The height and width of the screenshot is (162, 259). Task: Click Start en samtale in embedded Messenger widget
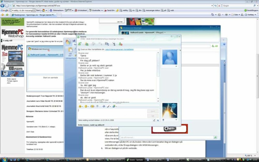(x=51, y=78)
